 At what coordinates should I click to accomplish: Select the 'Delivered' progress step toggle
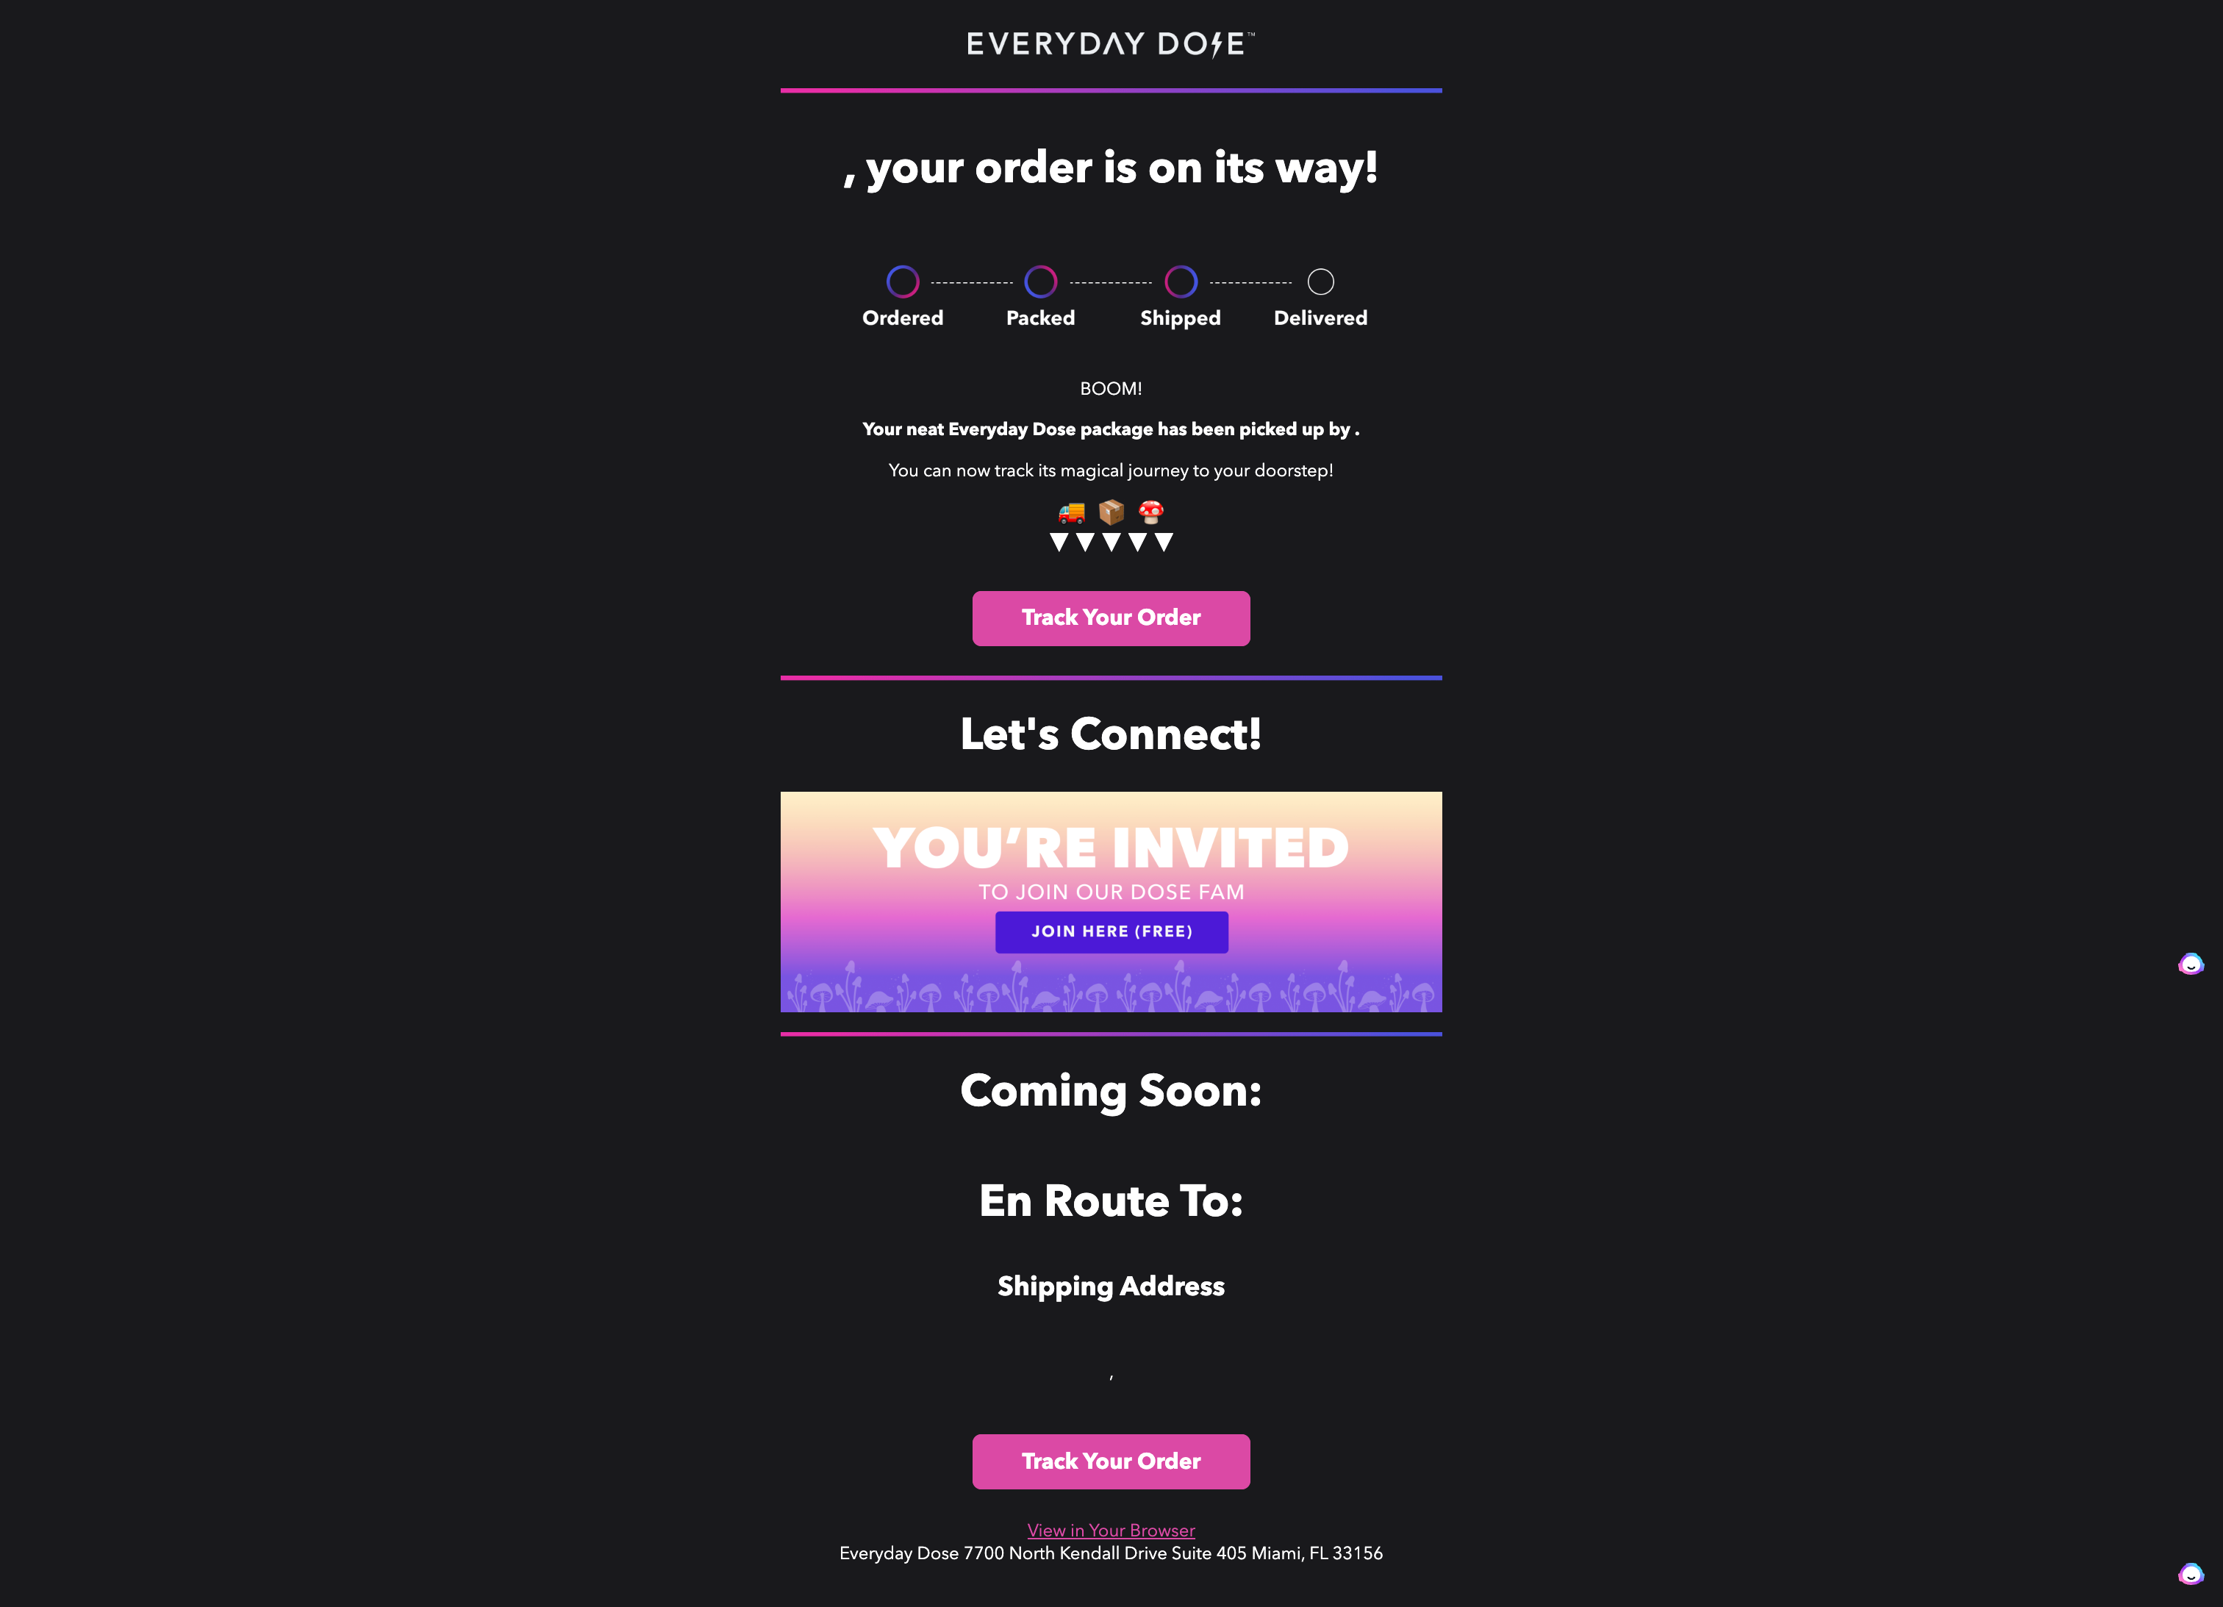pyautogui.click(x=1320, y=282)
